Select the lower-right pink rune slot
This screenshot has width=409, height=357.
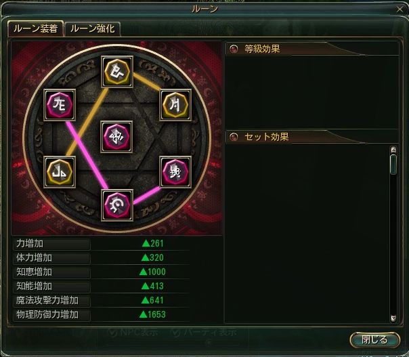(175, 172)
